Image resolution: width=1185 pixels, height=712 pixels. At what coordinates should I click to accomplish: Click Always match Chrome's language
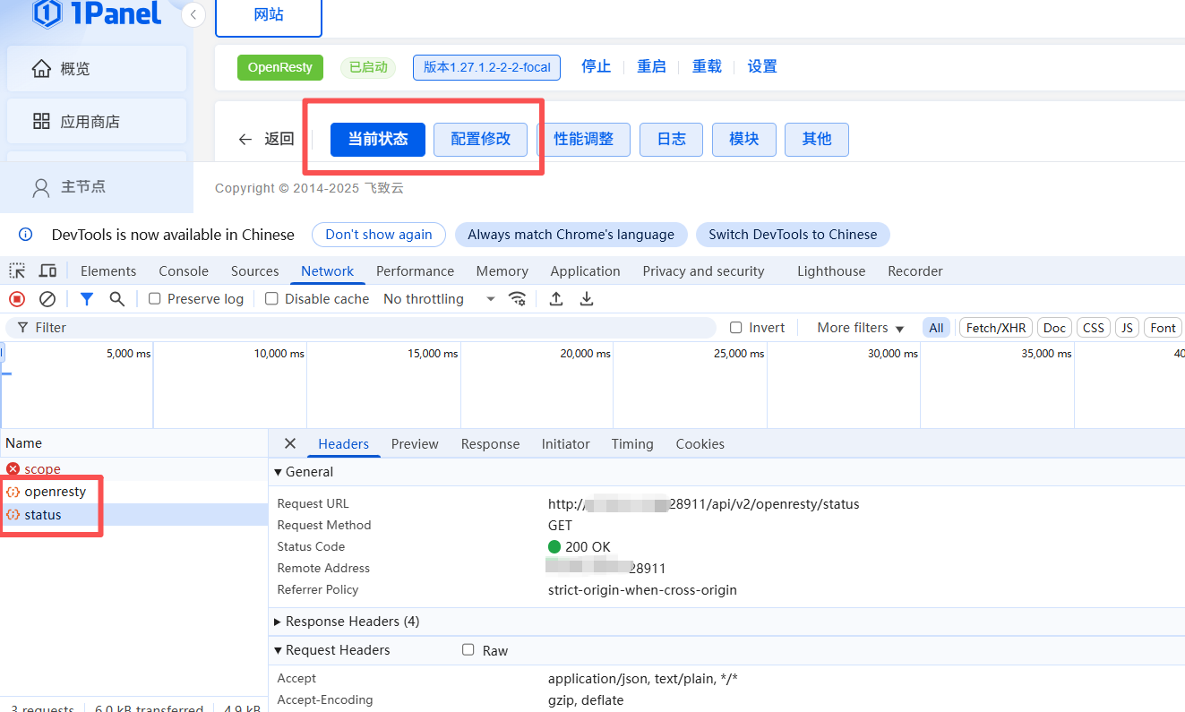(571, 235)
